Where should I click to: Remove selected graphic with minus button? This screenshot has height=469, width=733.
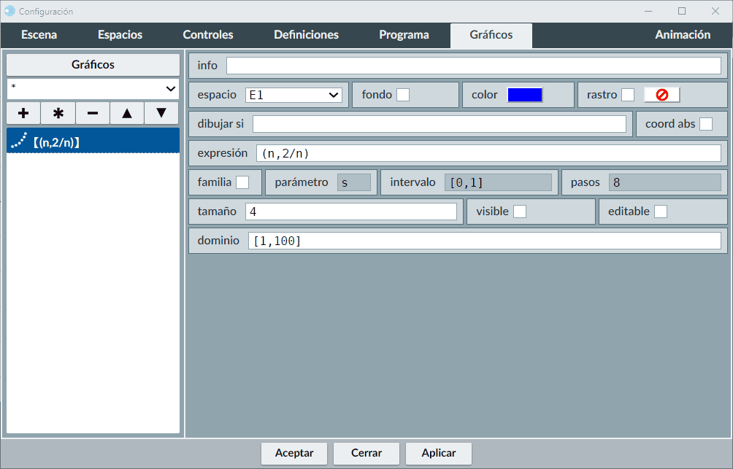[93, 113]
